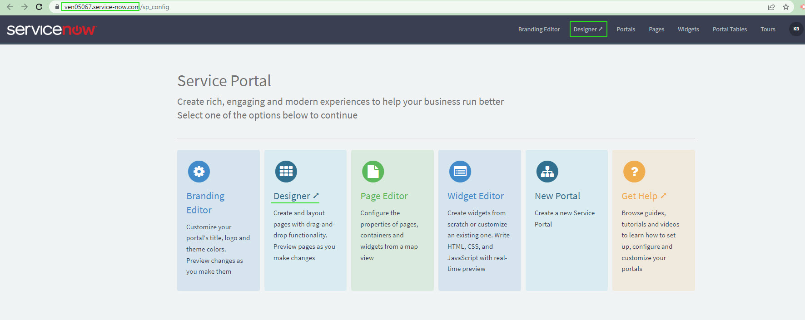
Task: Click the Designer grid icon
Action: pyautogui.click(x=286, y=172)
